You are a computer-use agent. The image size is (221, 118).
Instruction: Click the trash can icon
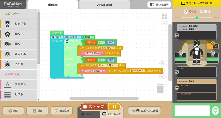tap(160, 89)
